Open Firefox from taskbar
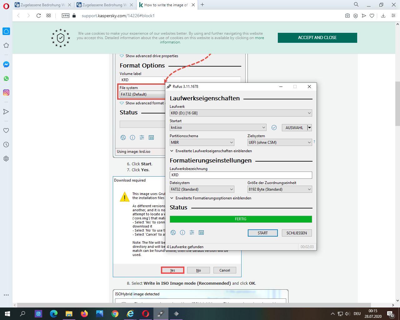This screenshot has width=400, height=320. 84,314
